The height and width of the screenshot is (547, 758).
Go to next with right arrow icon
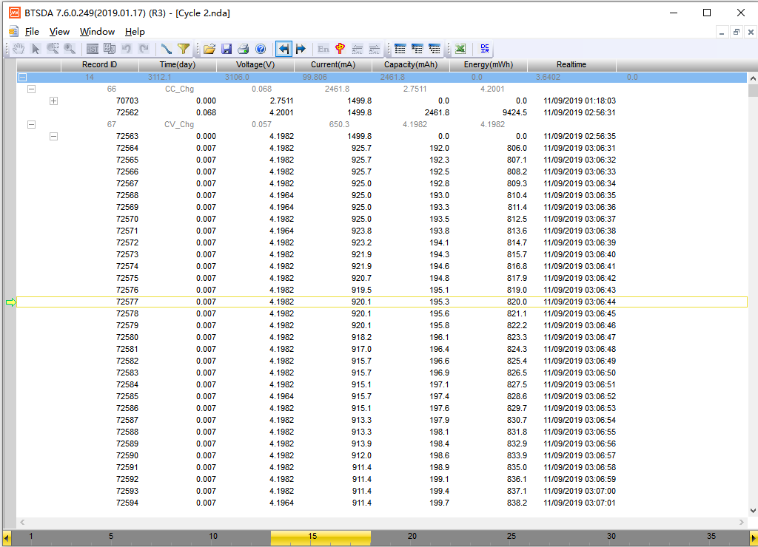pyautogui.click(x=301, y=49)
